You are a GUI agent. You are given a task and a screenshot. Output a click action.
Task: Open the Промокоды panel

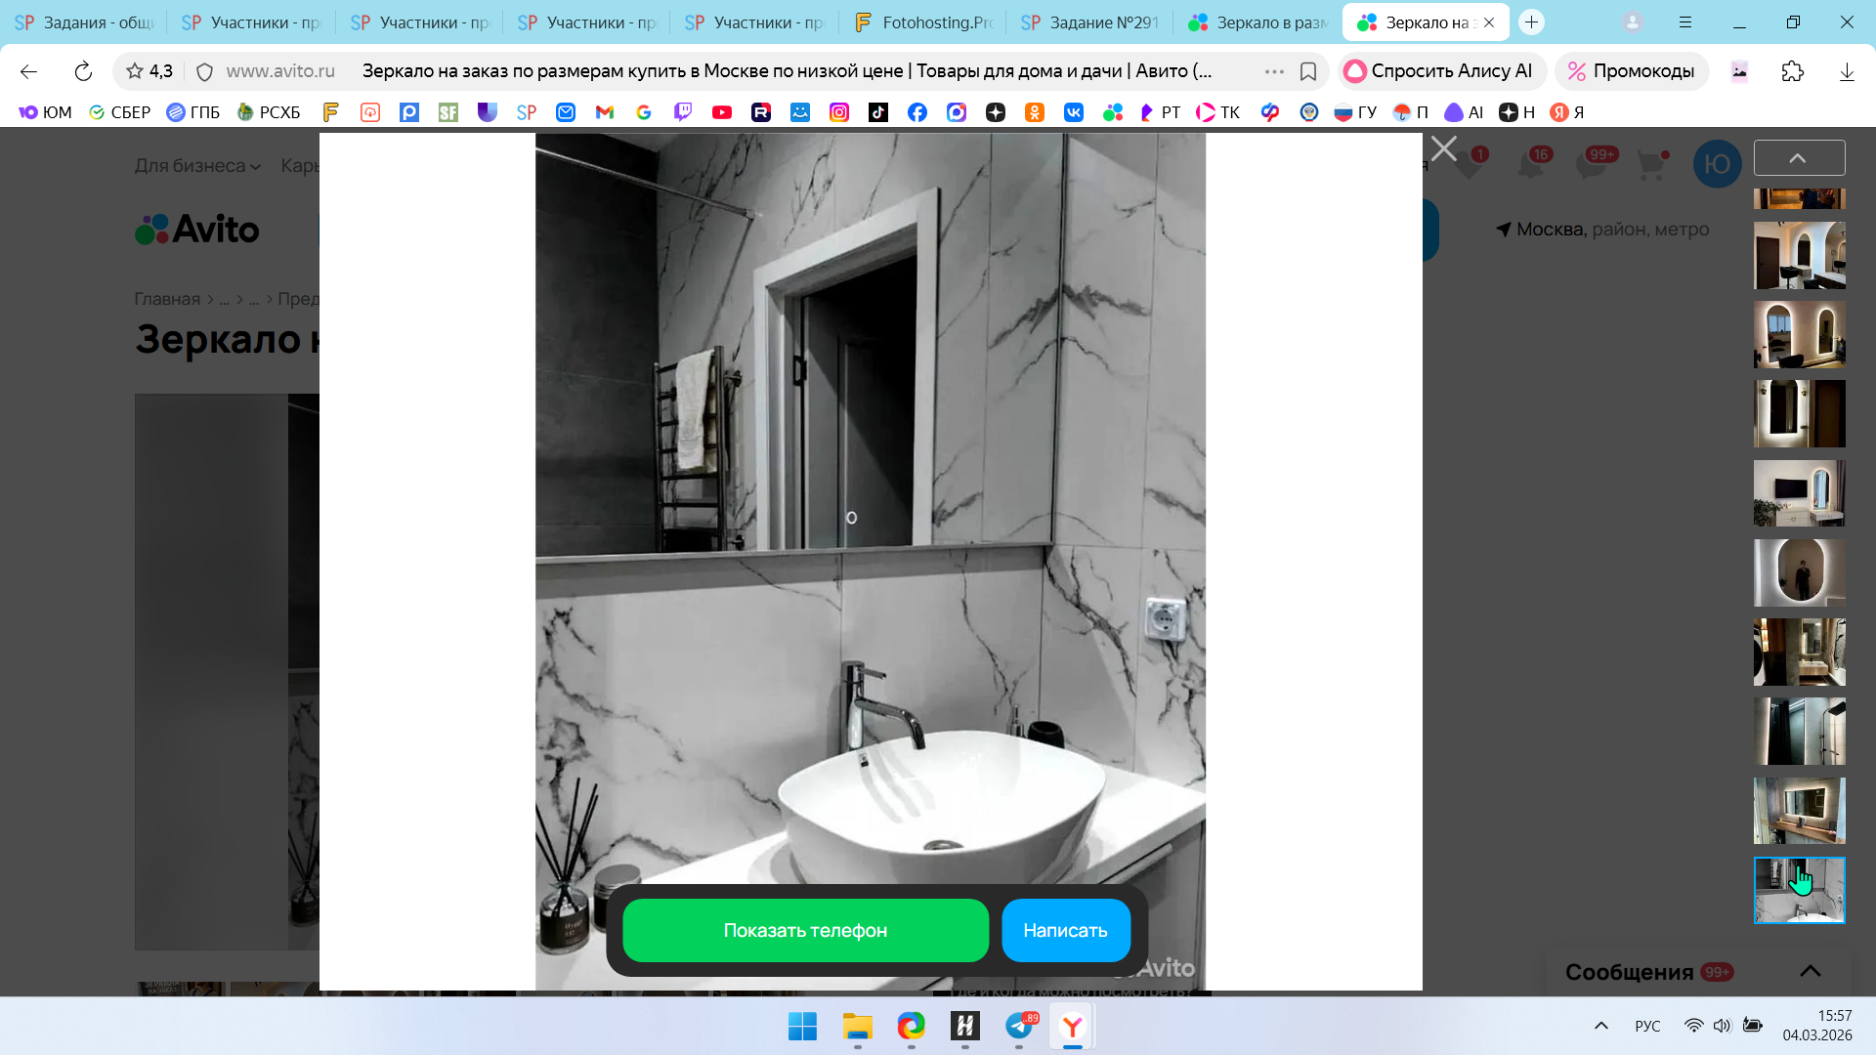coord(1632,71)
